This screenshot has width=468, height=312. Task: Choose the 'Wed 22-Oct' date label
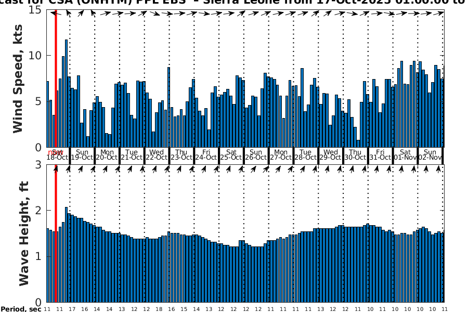156,155
